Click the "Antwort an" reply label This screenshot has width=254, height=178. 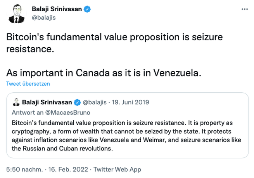(24, 112)
